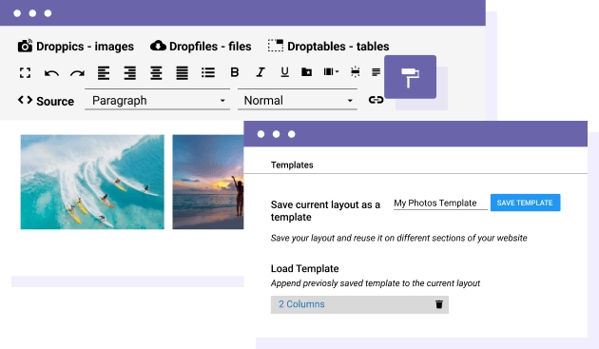The width and height of the screenshot is (599, 349).
Task: Select the sunset beach image
Action: tap(208, 182)
